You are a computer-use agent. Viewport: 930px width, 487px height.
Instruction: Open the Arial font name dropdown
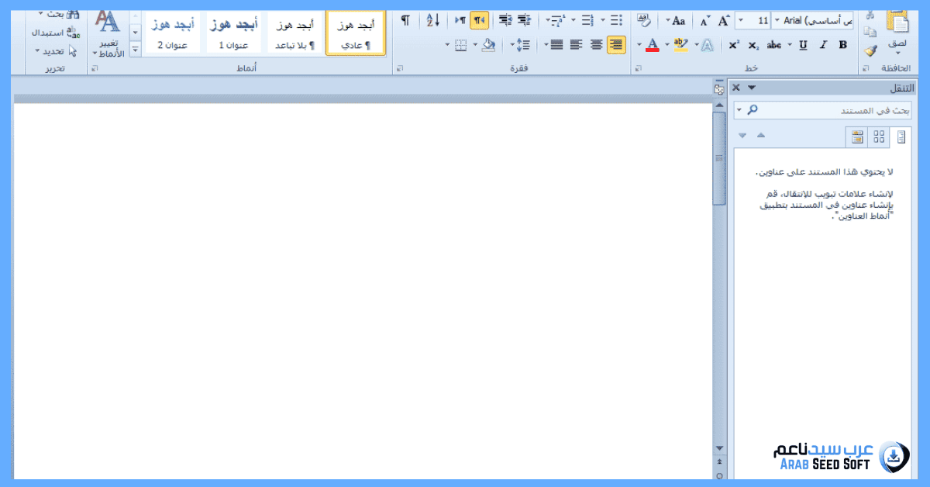click(777, 21)
